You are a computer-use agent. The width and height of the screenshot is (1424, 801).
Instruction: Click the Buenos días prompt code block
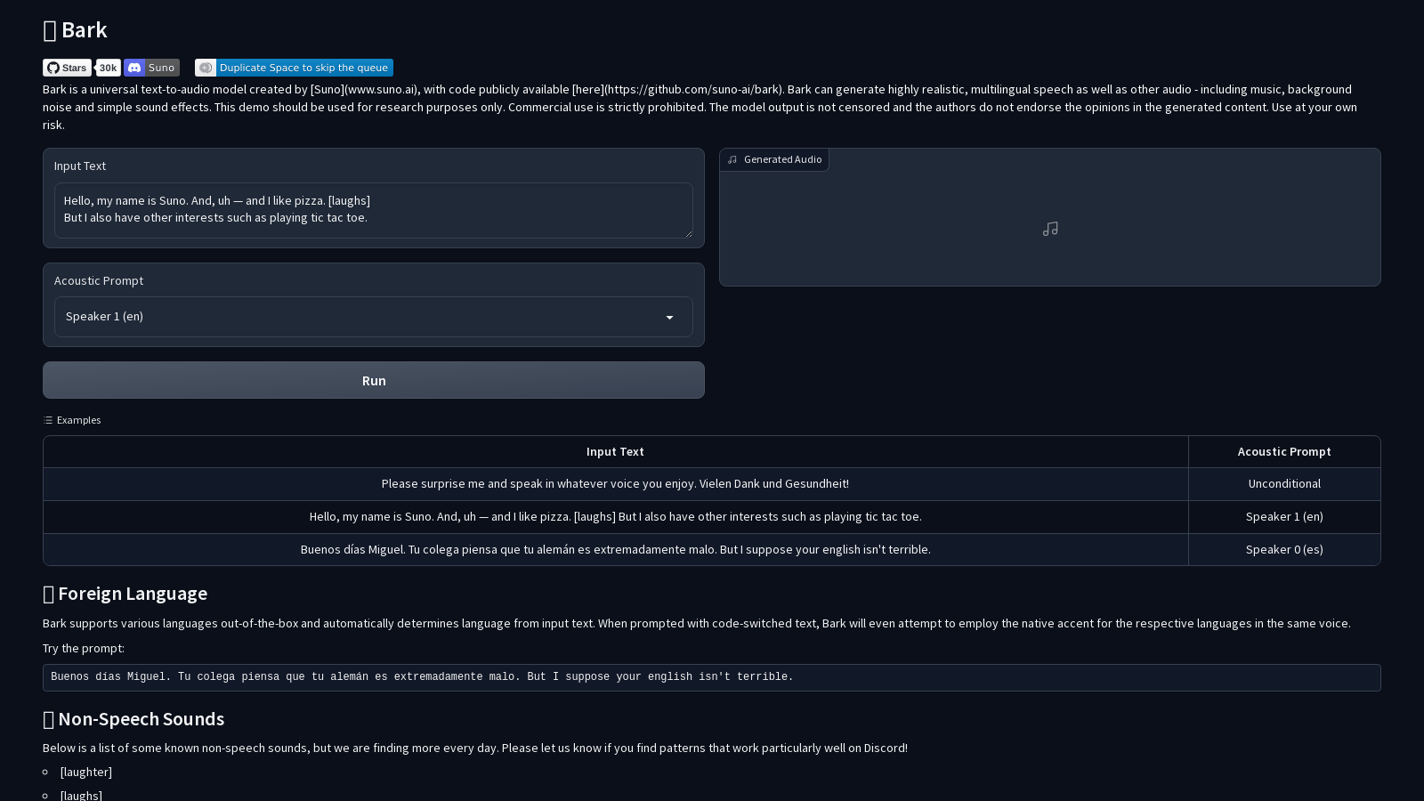(x=712, y=677)
